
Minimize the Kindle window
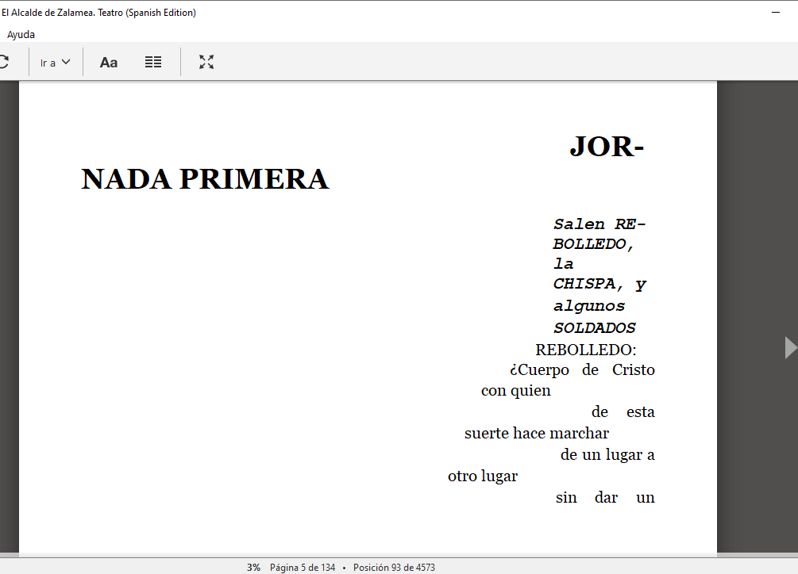coord(776,12)
